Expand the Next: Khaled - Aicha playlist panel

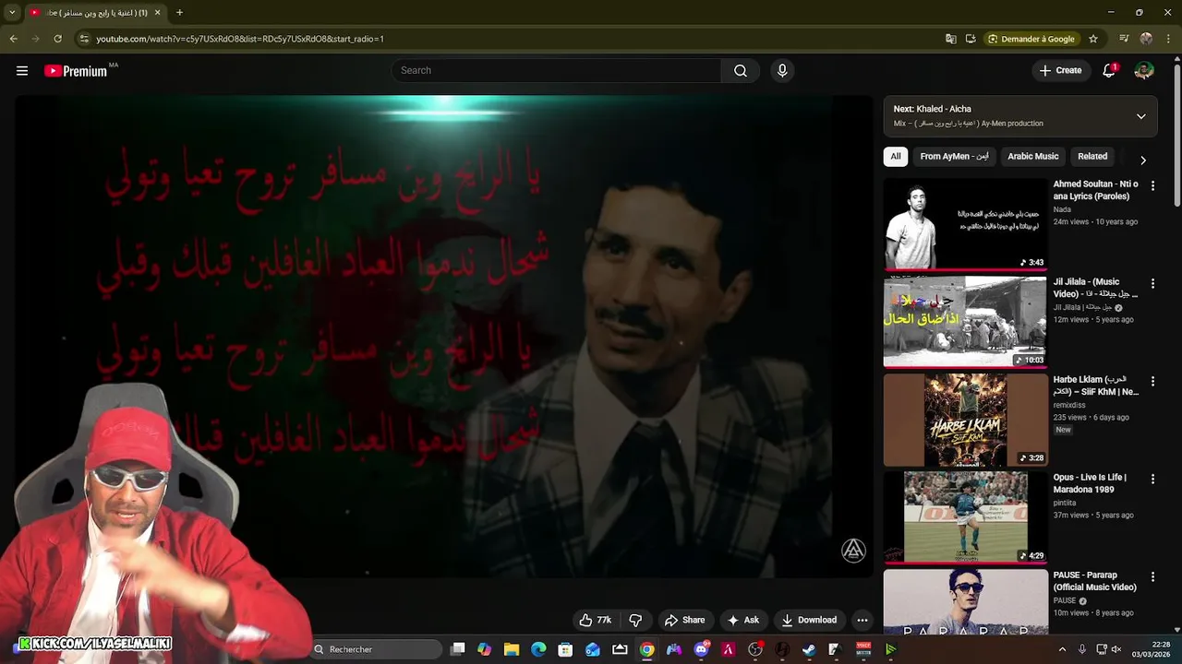click(x=1140, y=116)
